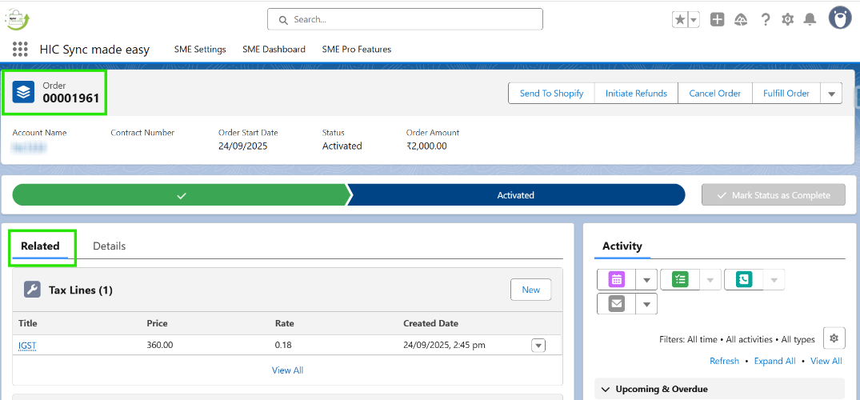Open the Salesforce Help question mark
The image size is (860, 400).
point(766,19)
